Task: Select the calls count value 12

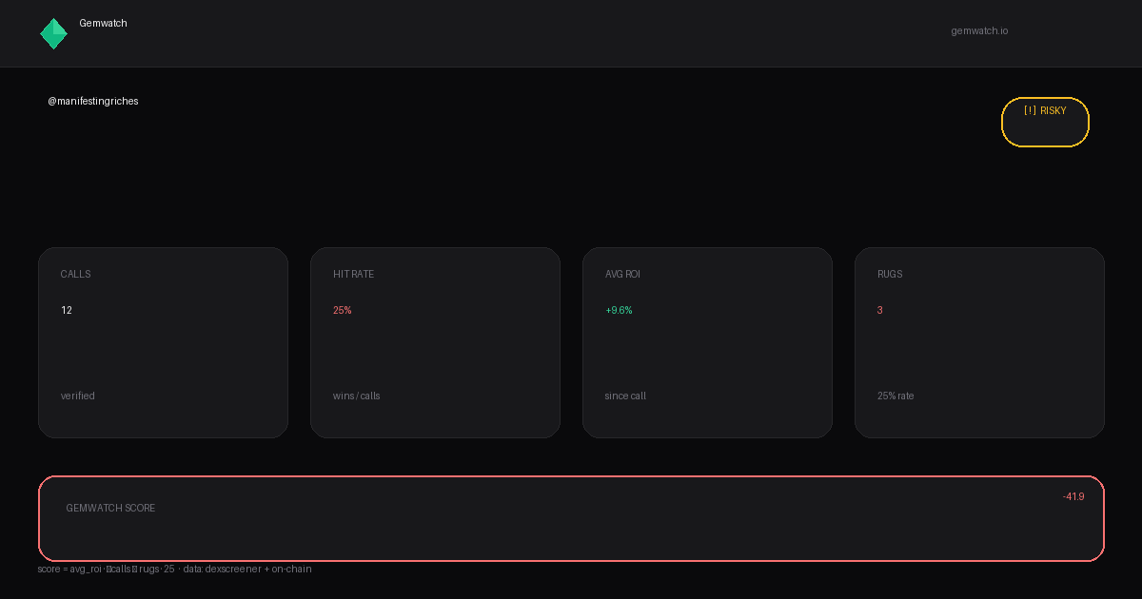Action: click(67, 310)
